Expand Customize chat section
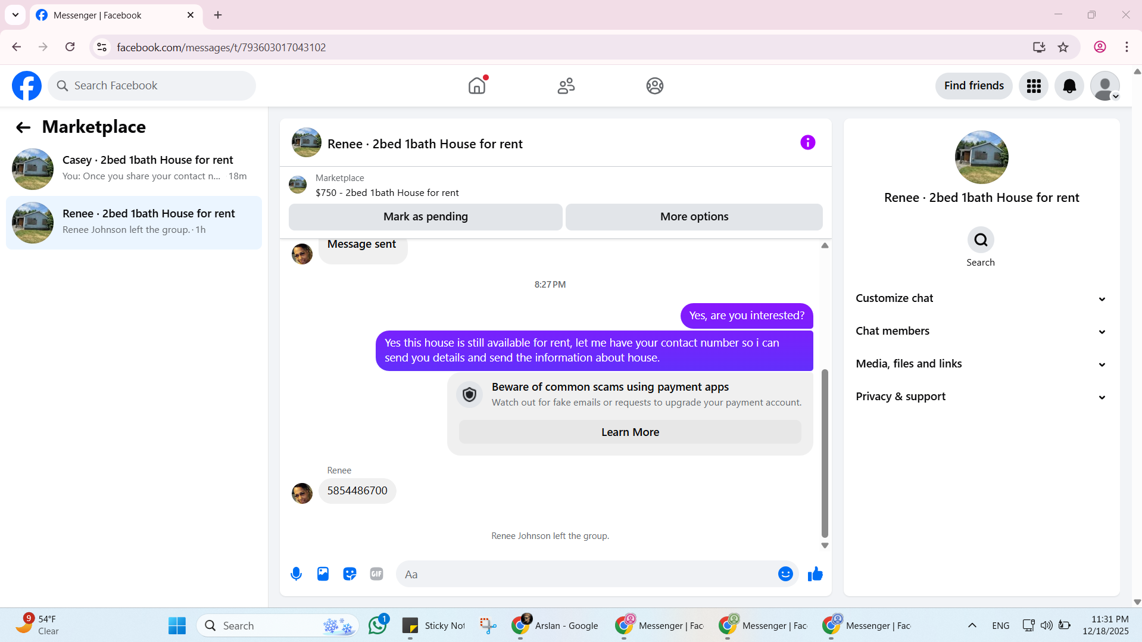Screen dimensions: 1142x642 point(981,298)
